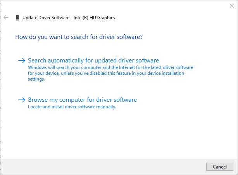Choose Search automatically for updated driver software
The width and height of the screenshot is (238, 175).
coord(93,61)
